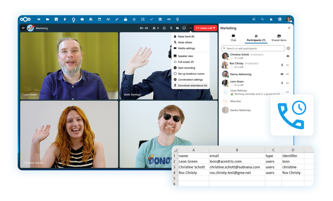Unmute the microphone in the call toolbar
This screenshot has height=201, width=333.
(x=171, y=28)
